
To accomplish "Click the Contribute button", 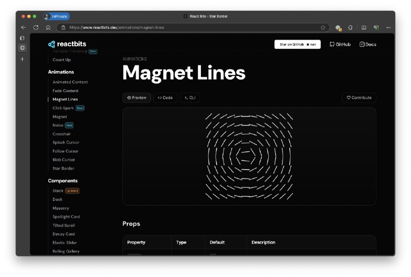I will pyautogui.click(x=359, y=97).
